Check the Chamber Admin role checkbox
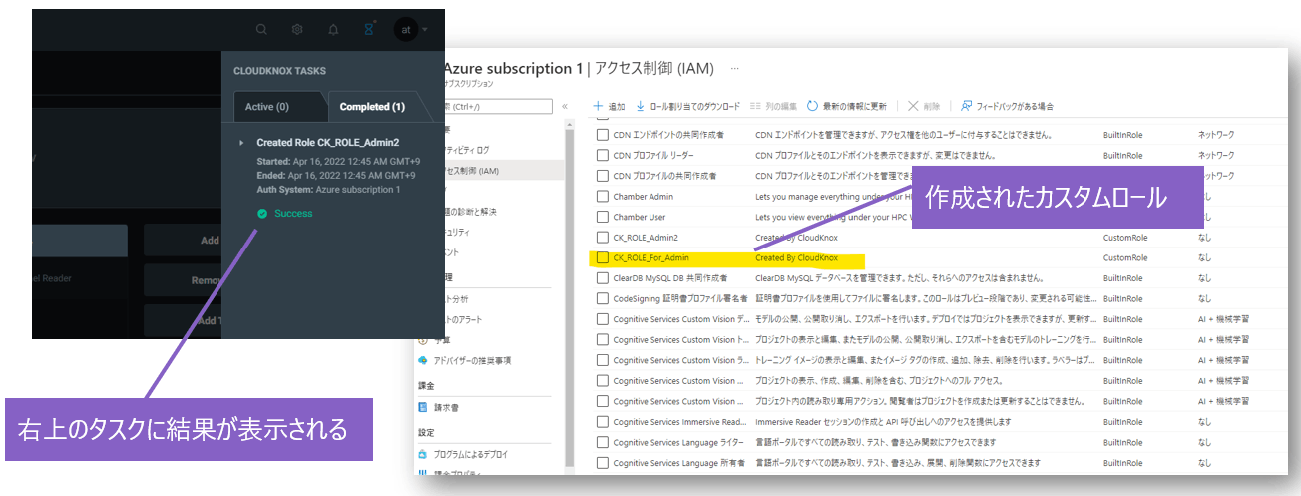Viewport: 1301px width, 496px height. point(602,196)
